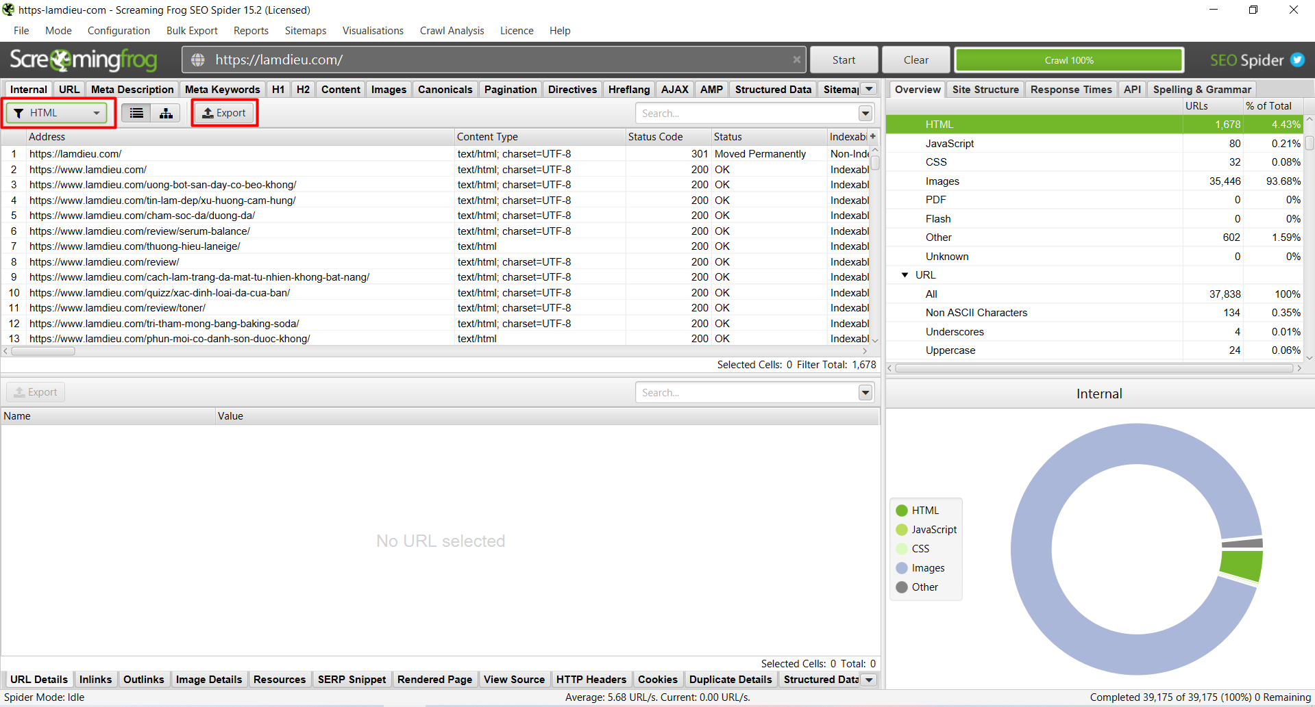Click the Other legend color dot
Viewport: 1315px width, 707px height.
pos(902,587)
